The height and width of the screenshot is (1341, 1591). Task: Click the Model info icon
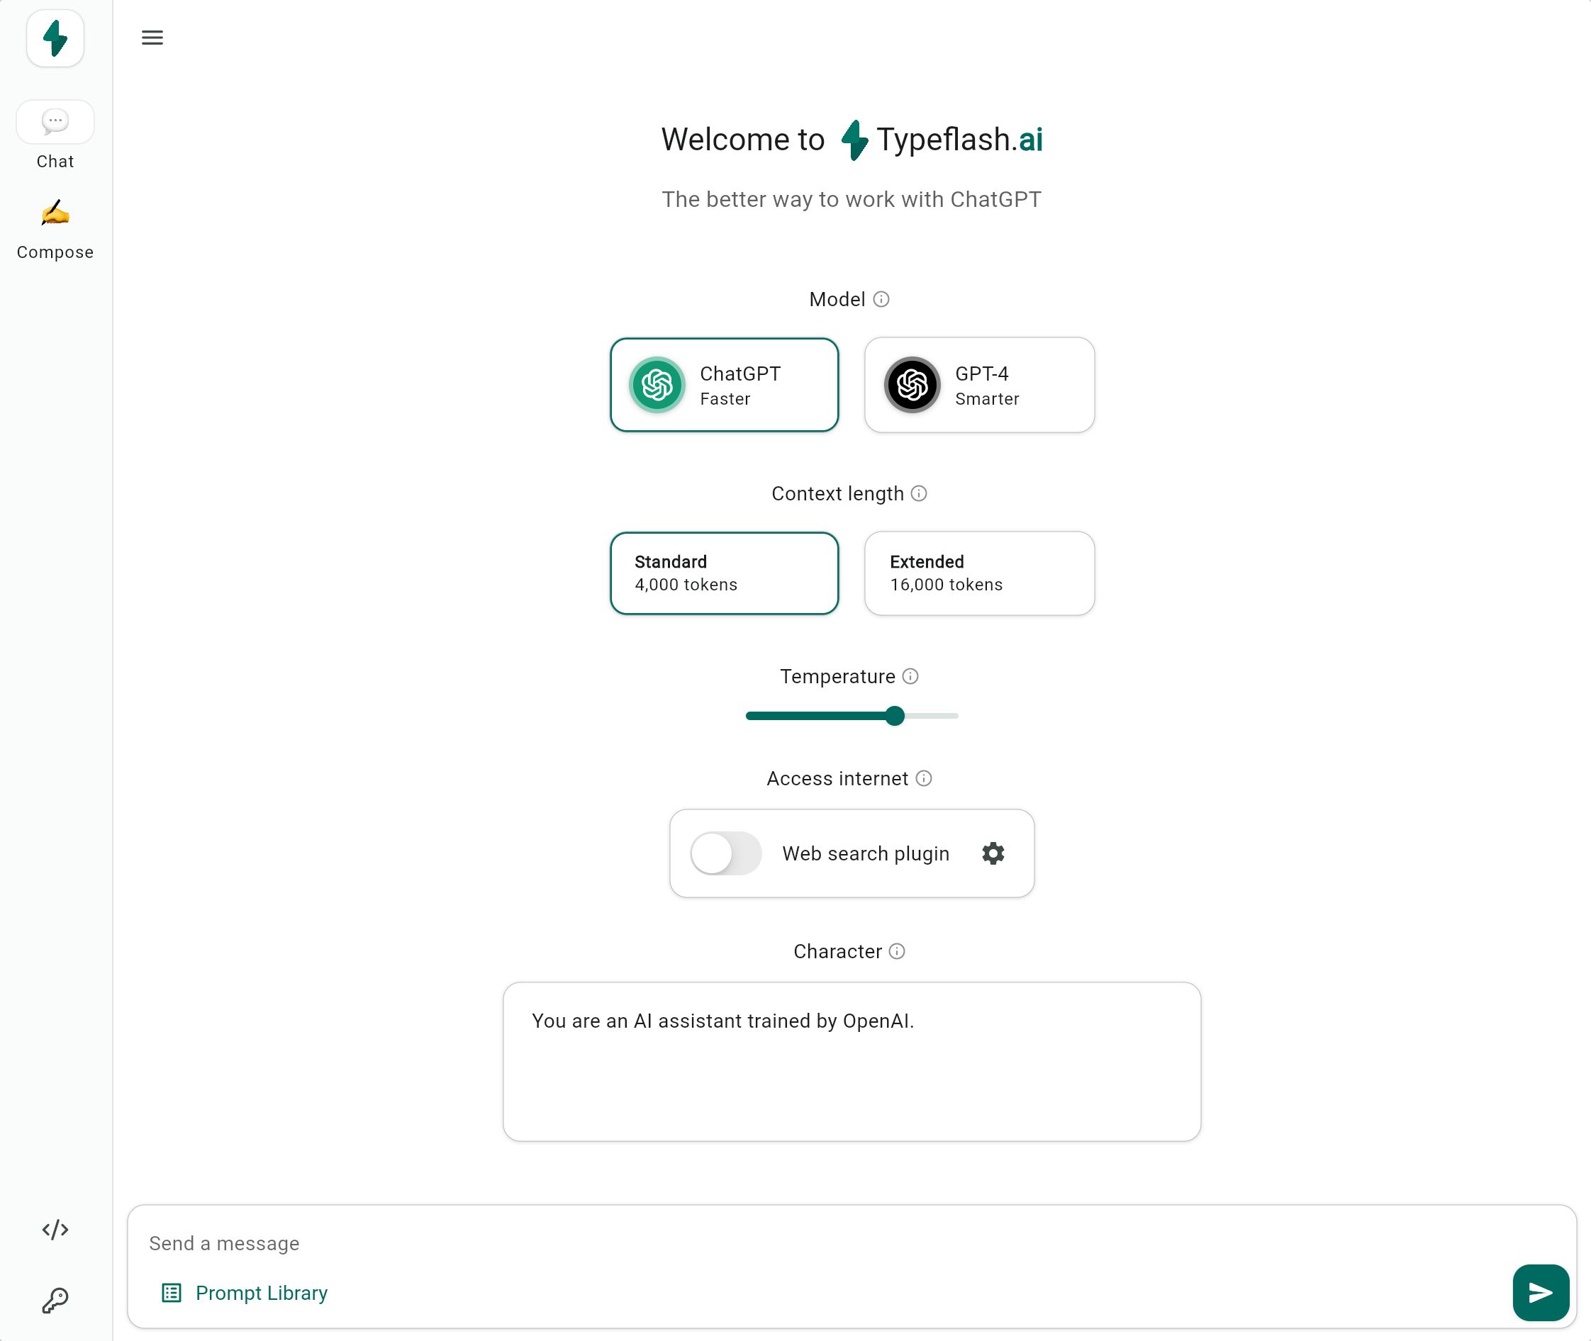(x=881, y=299)
